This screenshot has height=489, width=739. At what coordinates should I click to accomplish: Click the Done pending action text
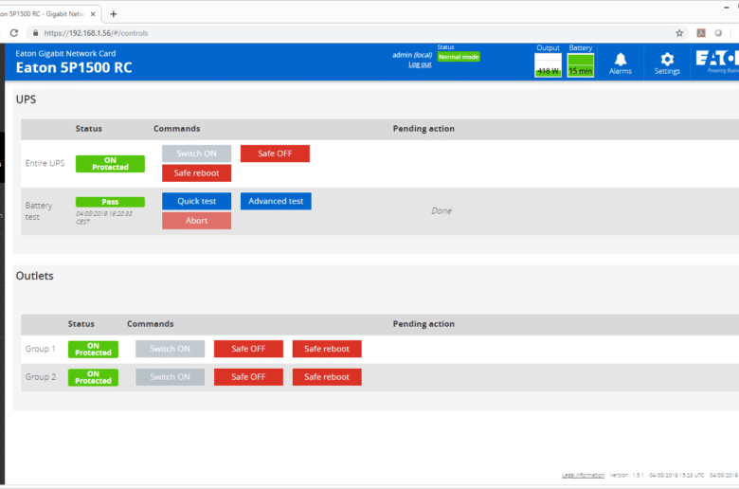(x=442, y=210)
